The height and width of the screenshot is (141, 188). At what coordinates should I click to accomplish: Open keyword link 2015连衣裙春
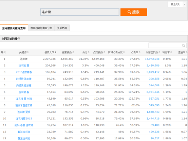tap(24, 72)
